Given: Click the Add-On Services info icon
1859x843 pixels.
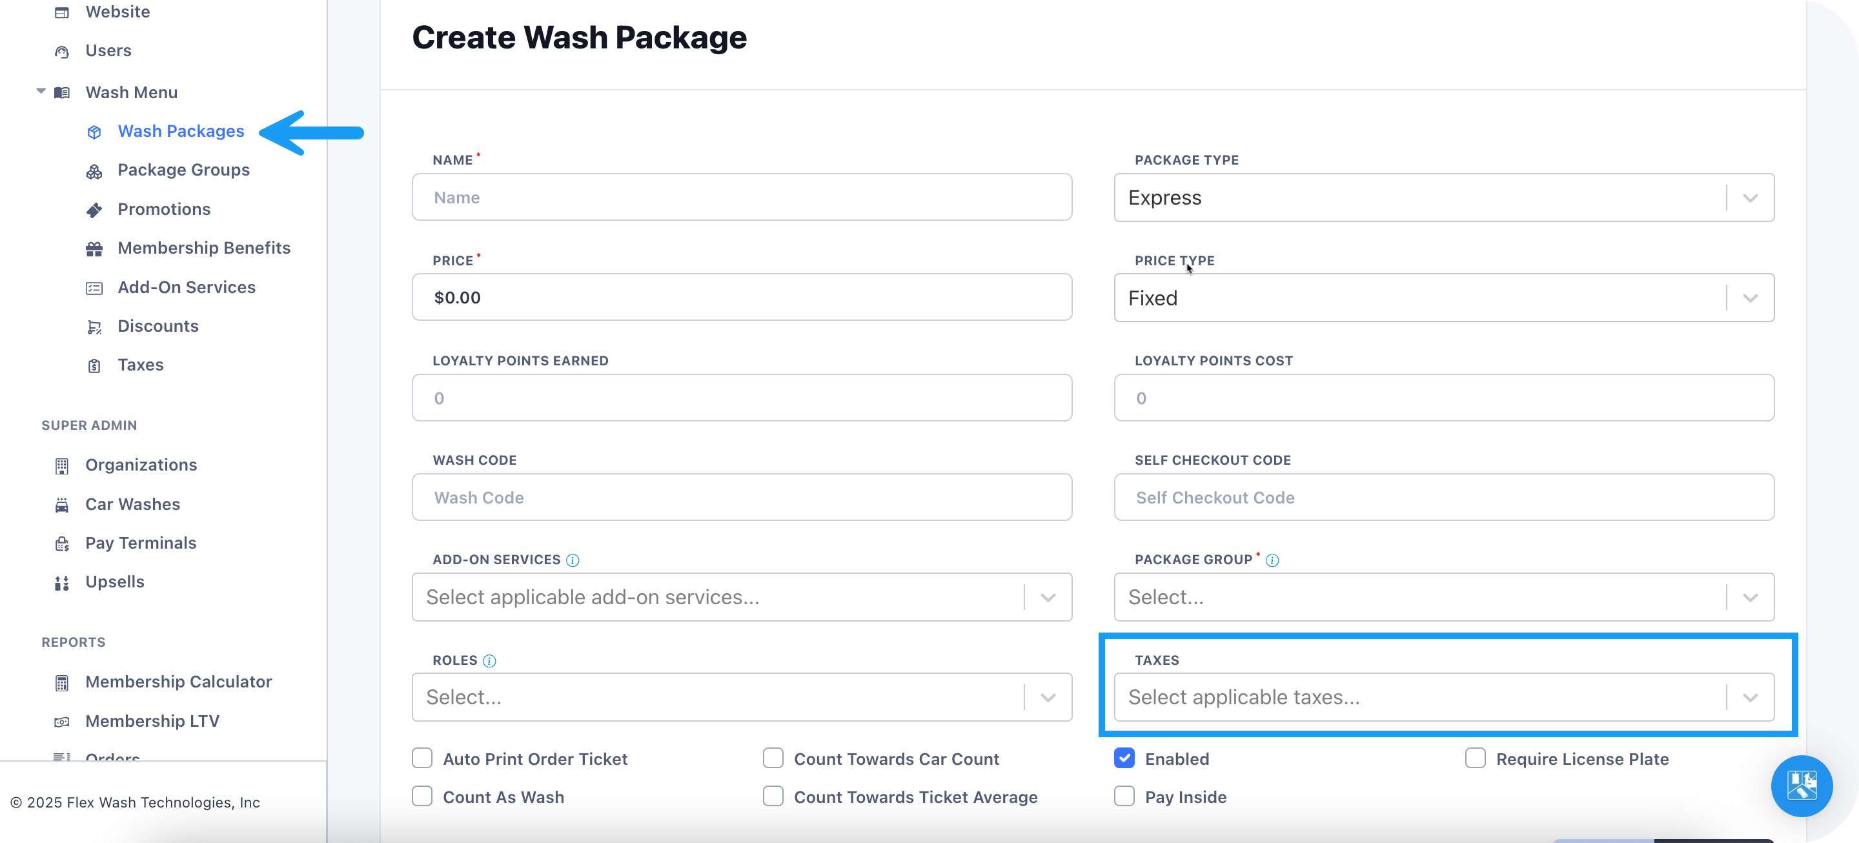Looking at the screenshot, I should point(573,560).
